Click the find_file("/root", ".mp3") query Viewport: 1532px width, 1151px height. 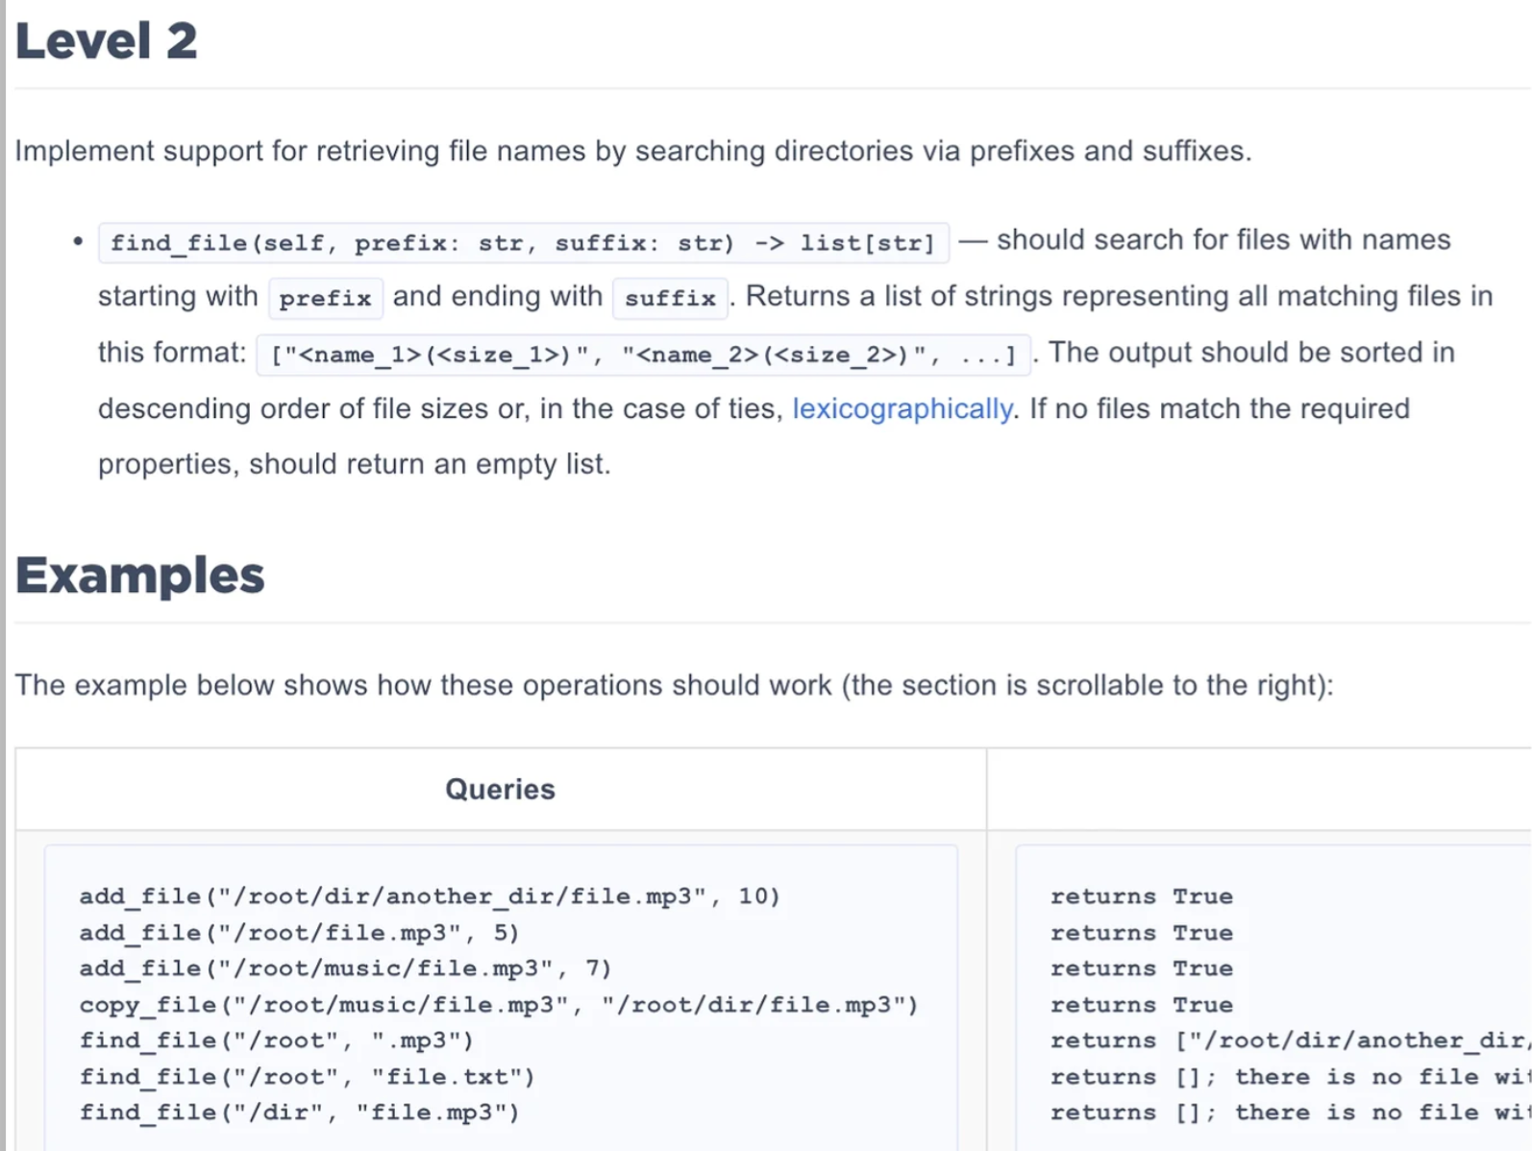276,1041
